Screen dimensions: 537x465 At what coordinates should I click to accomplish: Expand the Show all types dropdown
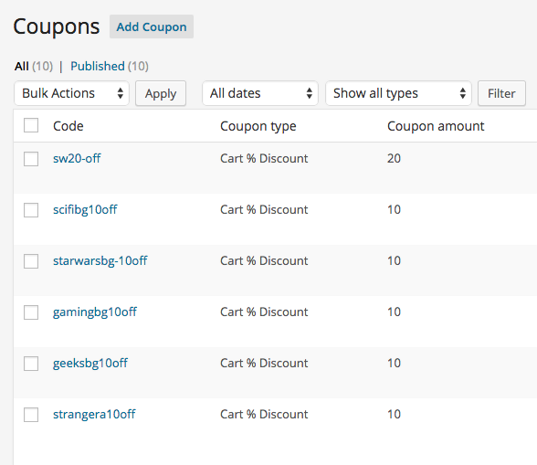(x=398, y=93)
